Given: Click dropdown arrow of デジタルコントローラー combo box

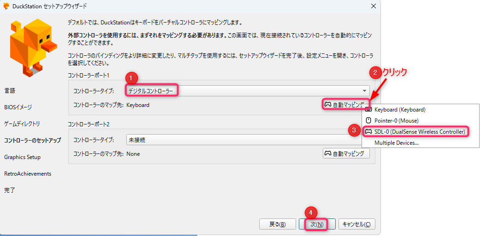Looking at the screenshot, I should pos(365,91).
